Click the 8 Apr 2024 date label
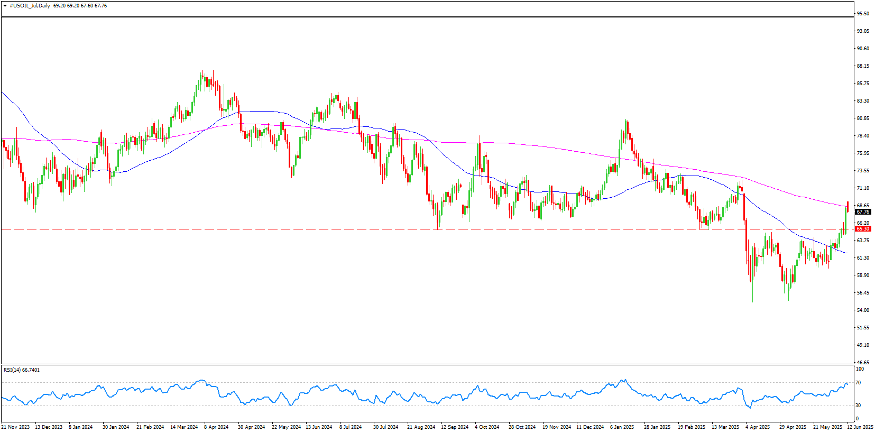 [x=216, y=427]
